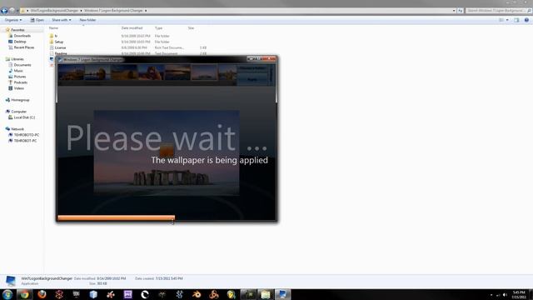Select the sixth Stonehenge wallpaper thumbnail

[x=204, y=72]
